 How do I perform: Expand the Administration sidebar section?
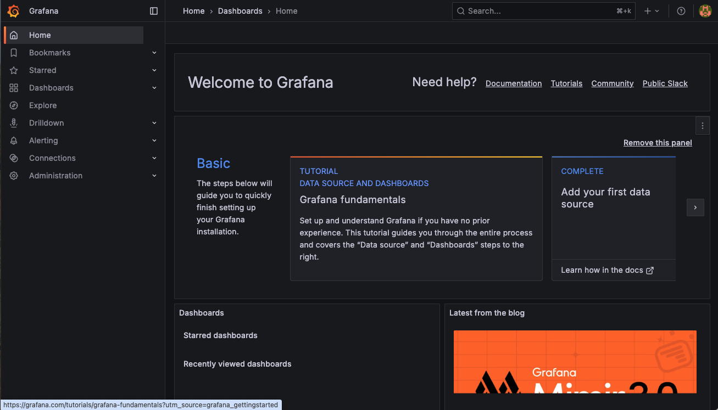pos(154,175)
